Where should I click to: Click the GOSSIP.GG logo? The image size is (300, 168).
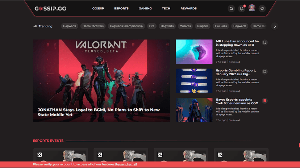pos(50,8)
